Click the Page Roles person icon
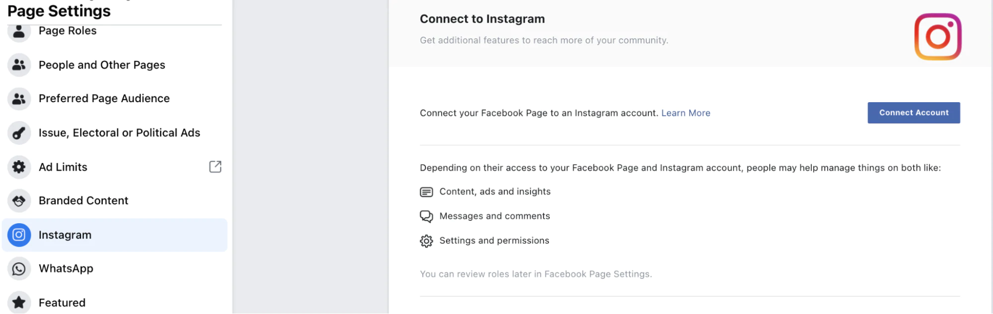The image size is (993, 314). 19,32
